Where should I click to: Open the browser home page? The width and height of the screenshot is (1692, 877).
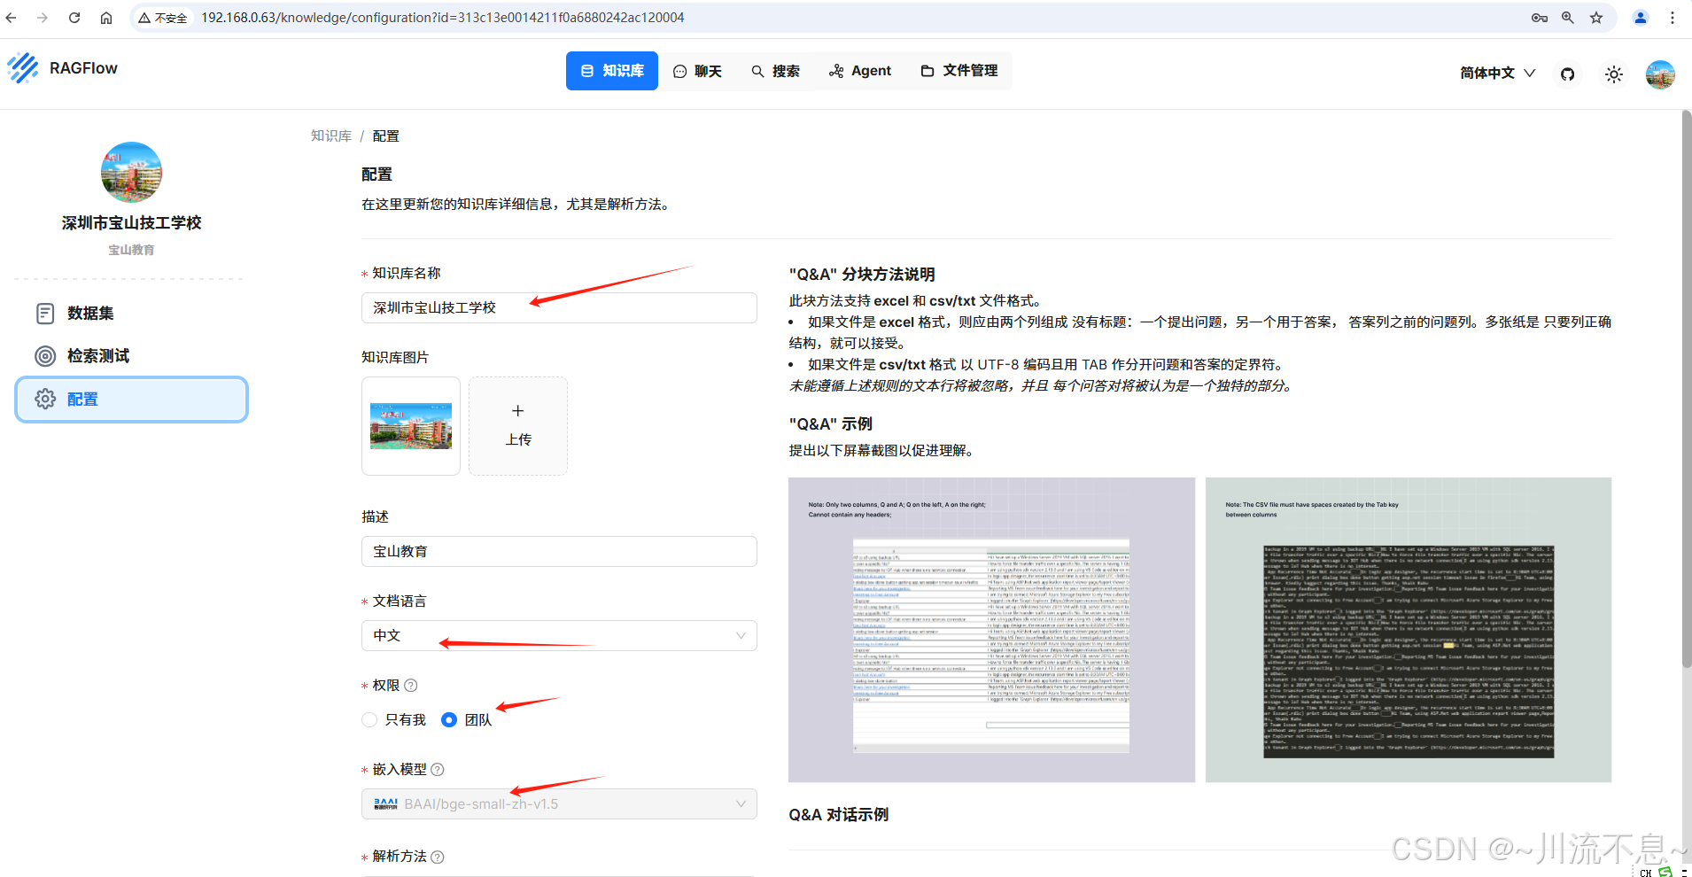tap(106, 18)
